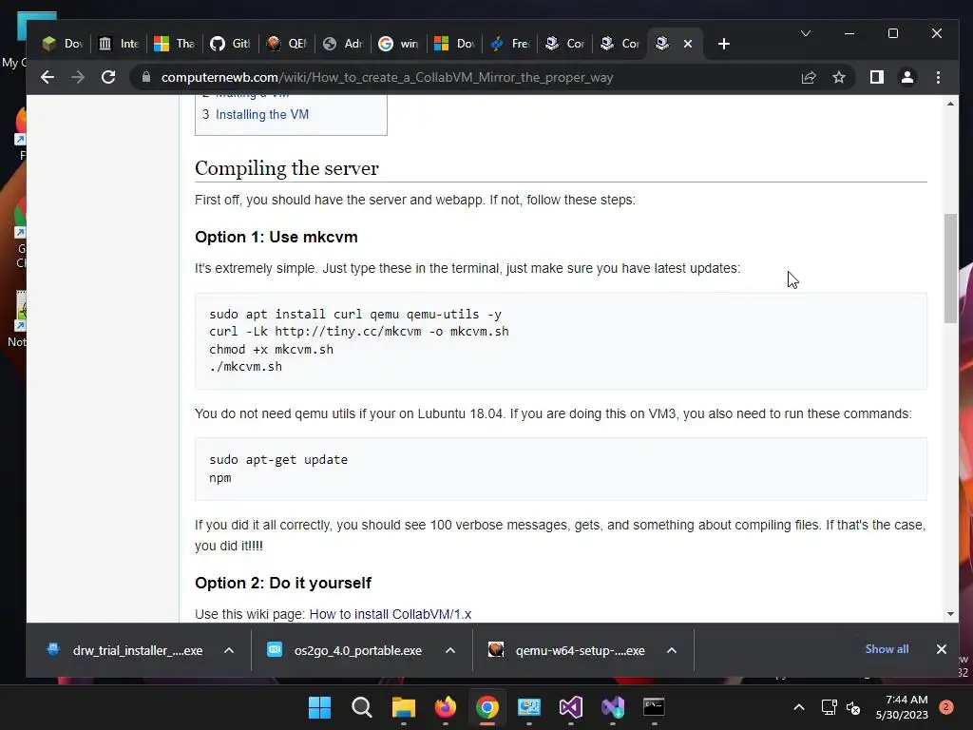The height and width of the screenshot is (730, 973).
Task: Click the 'sudo apt-get update' code line
Action: [x=278, y=460]
